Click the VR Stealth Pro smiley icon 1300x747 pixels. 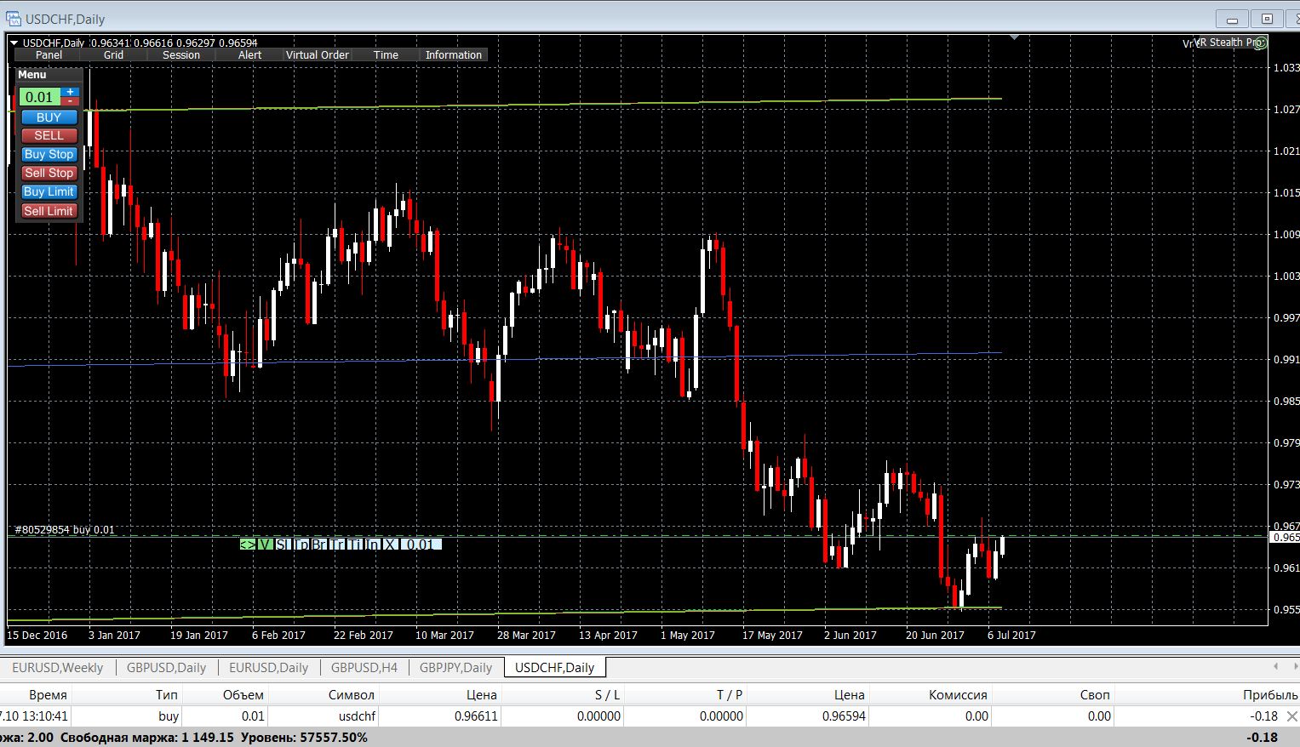(x=1261, y=43)
